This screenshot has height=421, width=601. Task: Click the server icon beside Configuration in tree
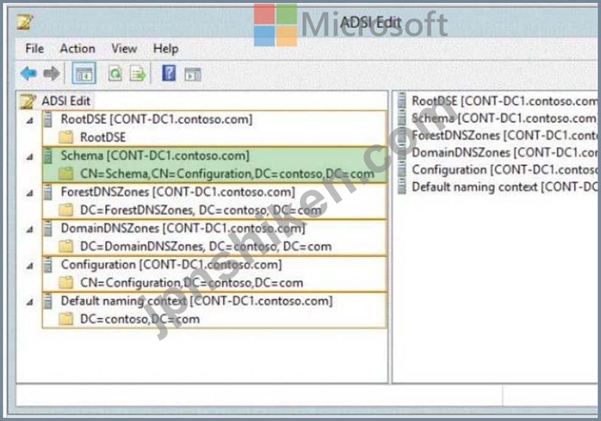click(48, 265)
